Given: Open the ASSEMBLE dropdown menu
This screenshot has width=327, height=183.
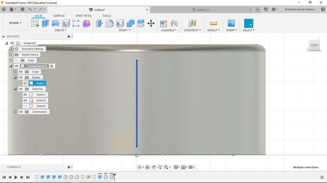Looking at the screenshot, I should click(x=169, y=30).
